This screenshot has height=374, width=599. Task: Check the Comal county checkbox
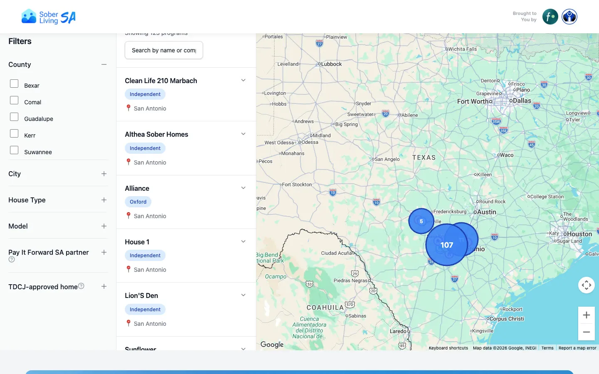point(14,100)
